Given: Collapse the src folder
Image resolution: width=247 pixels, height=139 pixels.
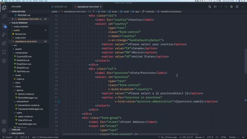Looking at the screenshot, I should tap(15, 45).
